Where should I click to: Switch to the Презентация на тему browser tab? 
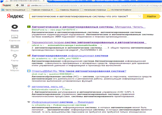click(112, 1)
